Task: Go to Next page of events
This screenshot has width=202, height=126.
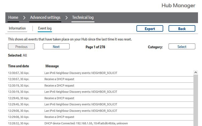Action: tap(56, 47)
